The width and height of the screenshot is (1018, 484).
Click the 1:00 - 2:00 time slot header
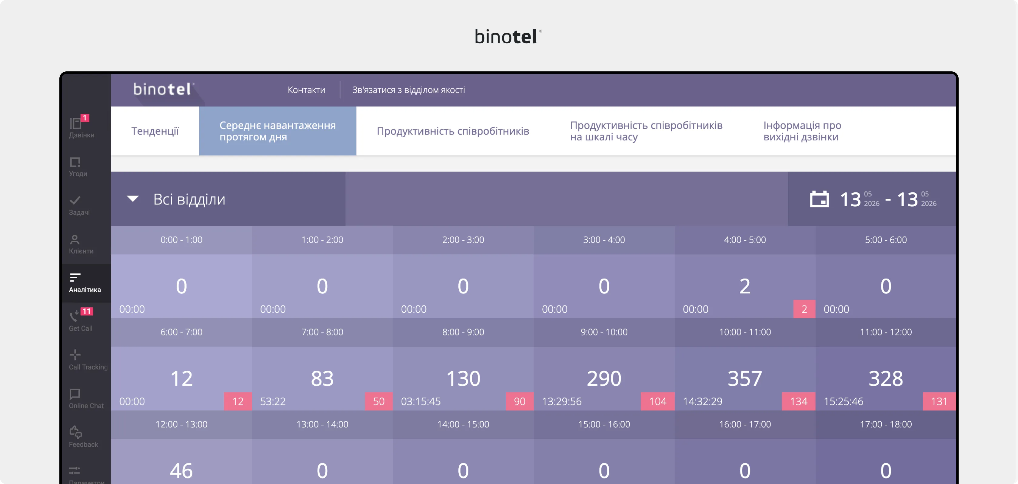click(322, 240)
